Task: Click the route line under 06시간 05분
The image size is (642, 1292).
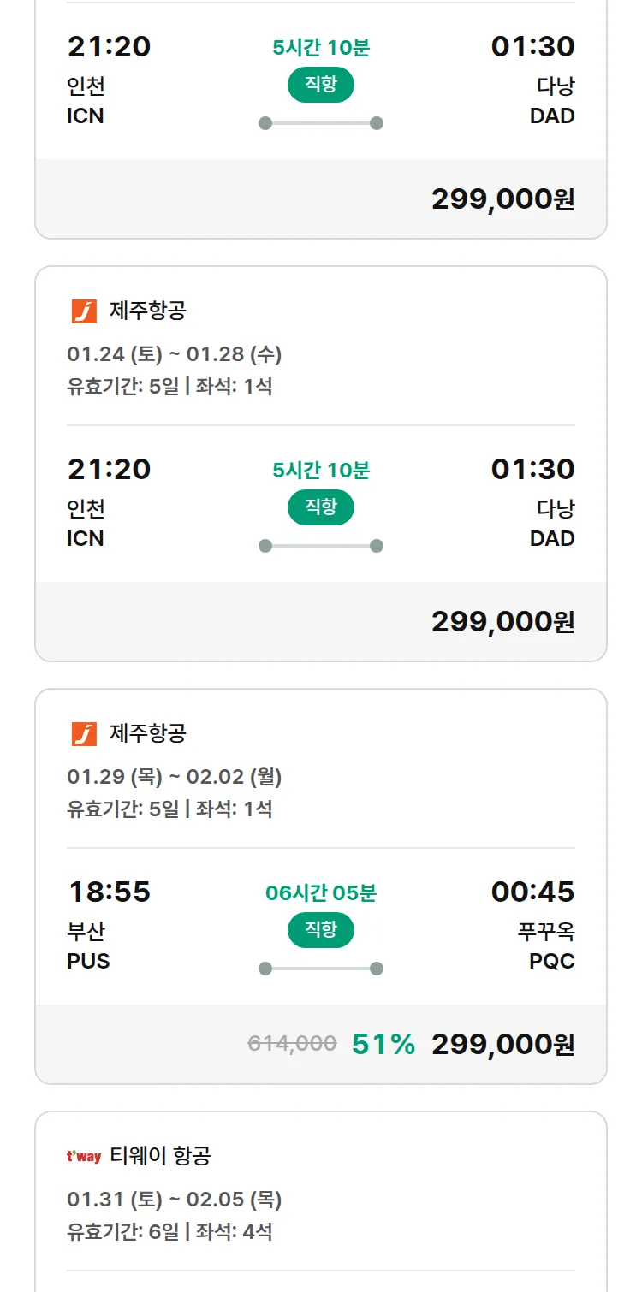Action: click(321, 969)
